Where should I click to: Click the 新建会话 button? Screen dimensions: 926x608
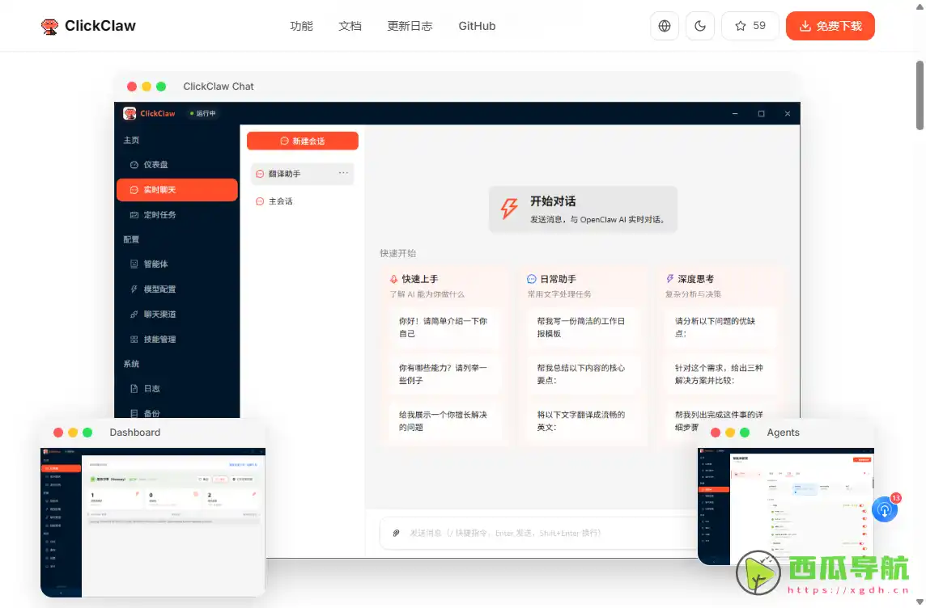click(303, 141)
